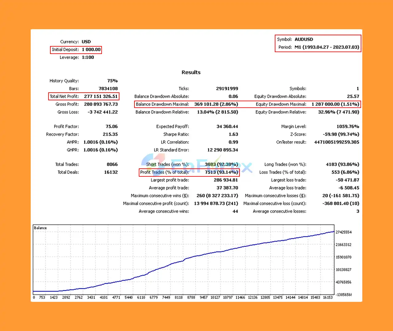Click the end of the blue balance curve

[x=334, y=232]
